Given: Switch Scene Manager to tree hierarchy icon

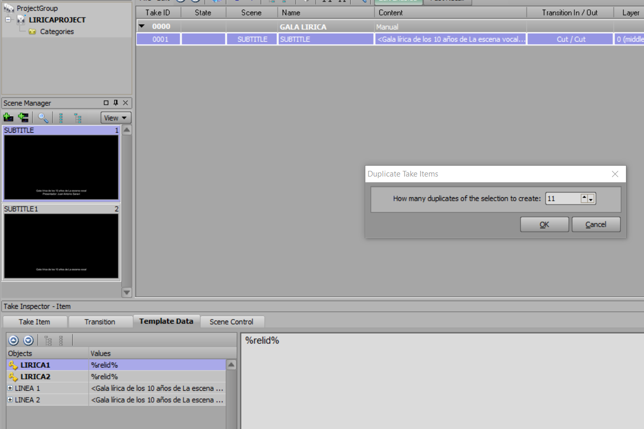Looking at the screenshot, I should coord(77,118).
